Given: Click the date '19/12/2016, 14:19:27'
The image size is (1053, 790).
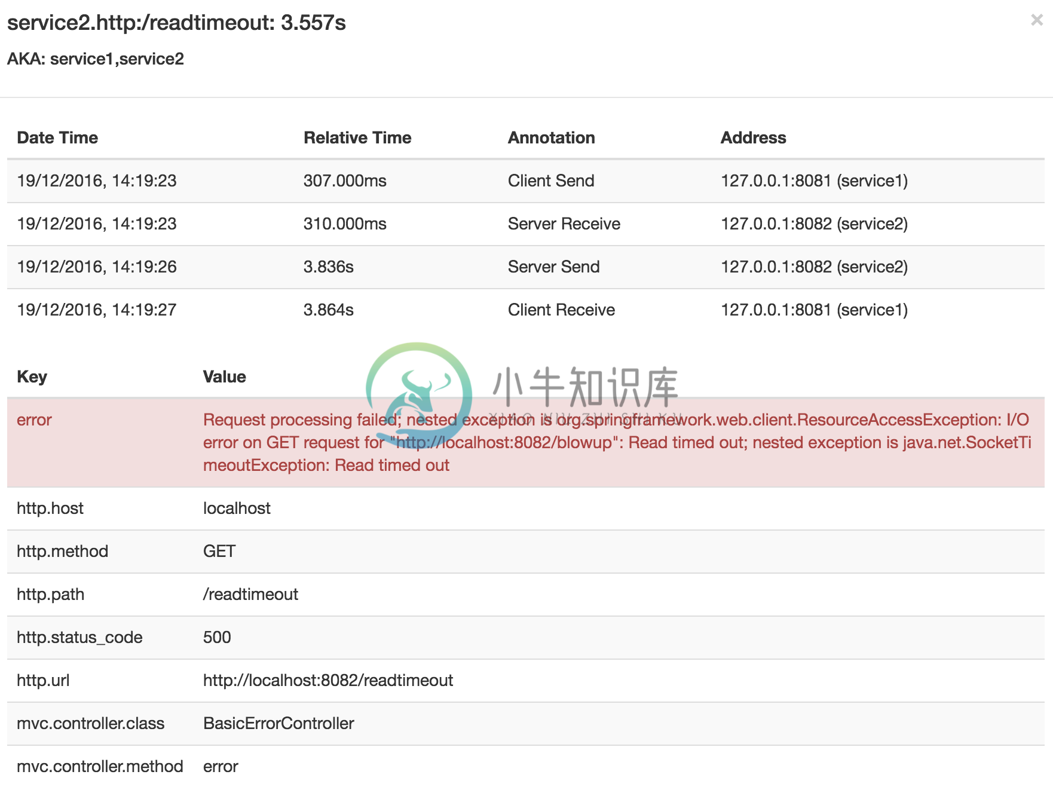Looking at the screenshot, I should [x=97, y=310].
